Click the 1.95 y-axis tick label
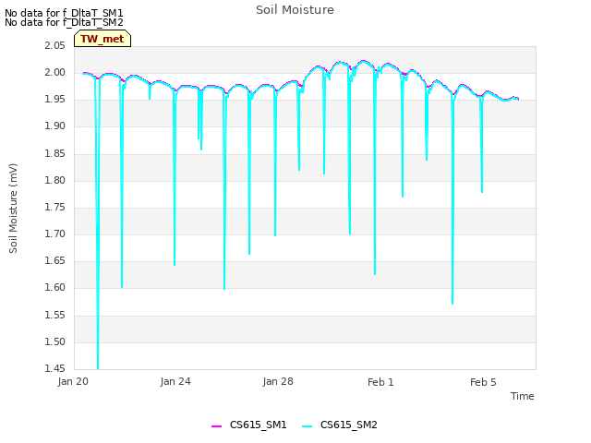The width and height of the screenshot is (591, 443). point(54,100)
